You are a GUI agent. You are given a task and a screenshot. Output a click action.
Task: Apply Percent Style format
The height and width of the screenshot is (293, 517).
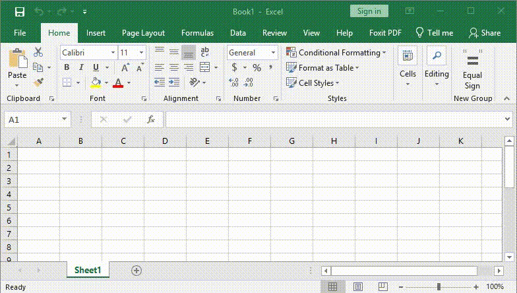[257, 67]
